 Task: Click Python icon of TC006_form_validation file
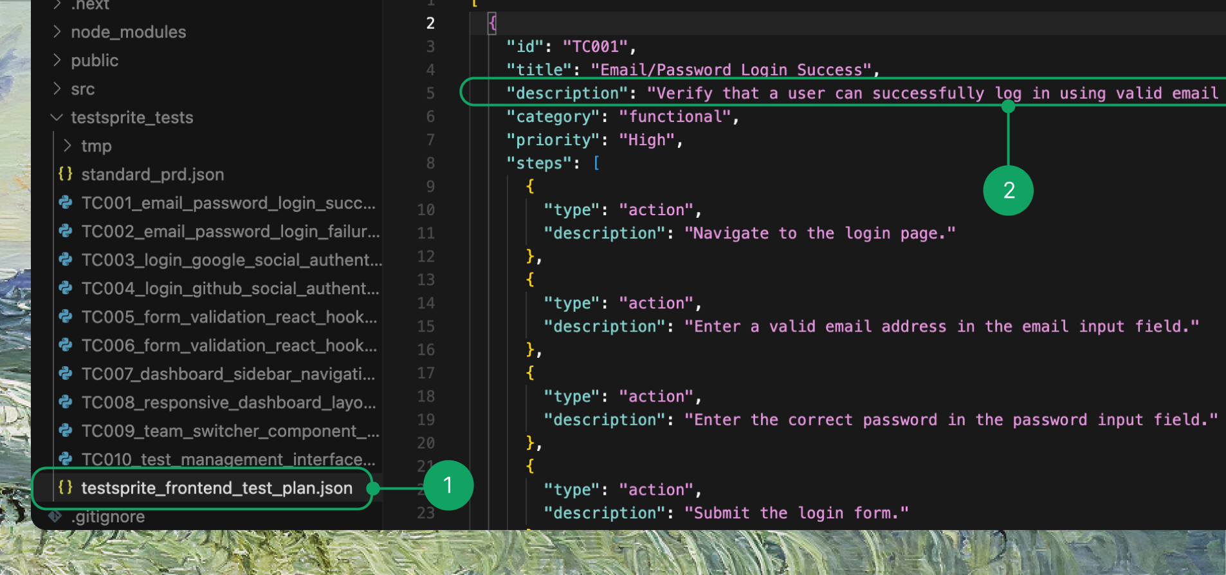tap(66, 344)
